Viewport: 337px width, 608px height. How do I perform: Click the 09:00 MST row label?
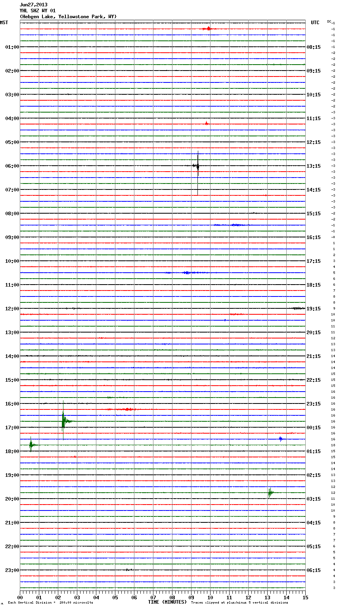point(12,237)
